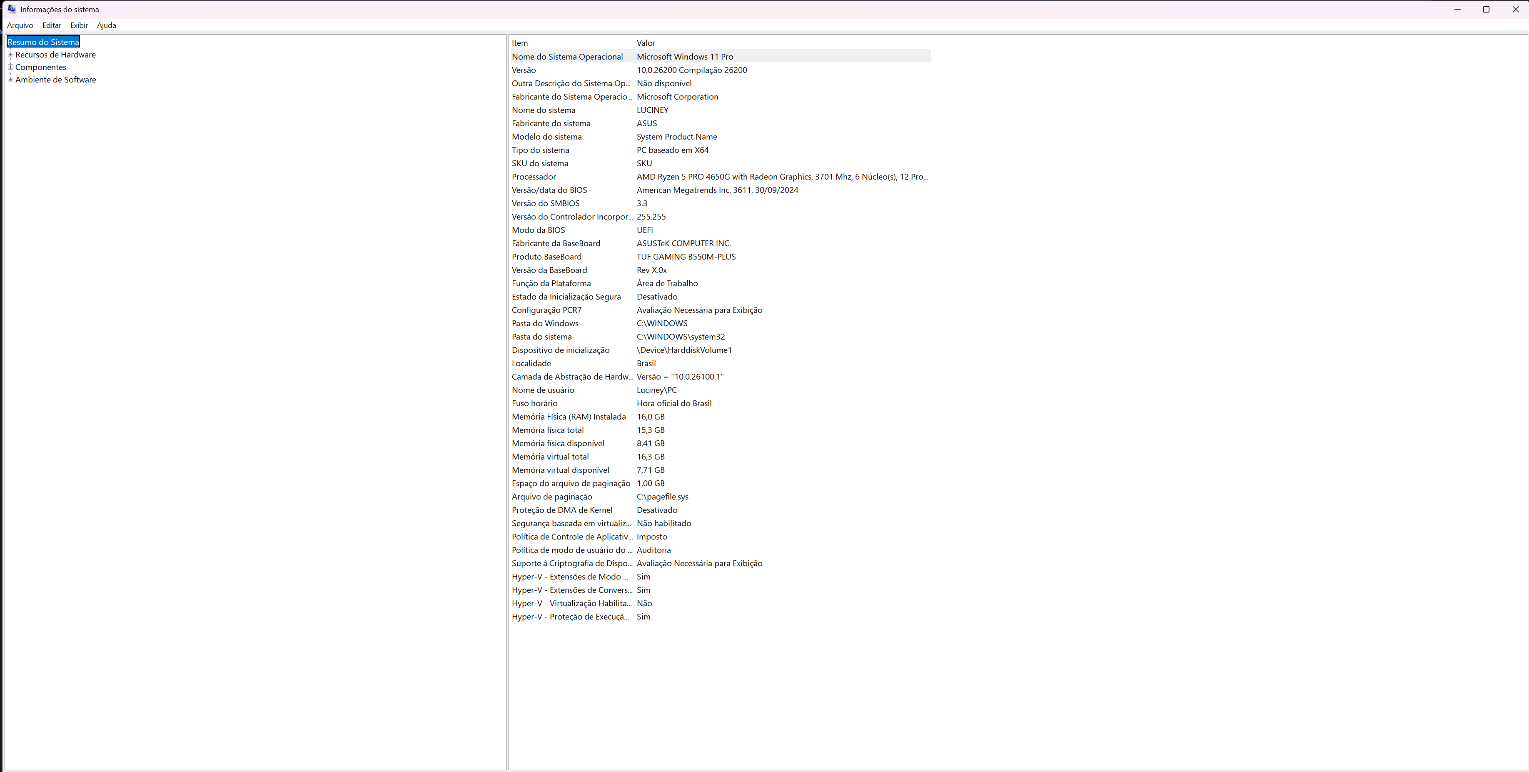The width and height of the screenshot is (1529, 772).
Task: Click the 7,71 GB value
Action: 651,470
